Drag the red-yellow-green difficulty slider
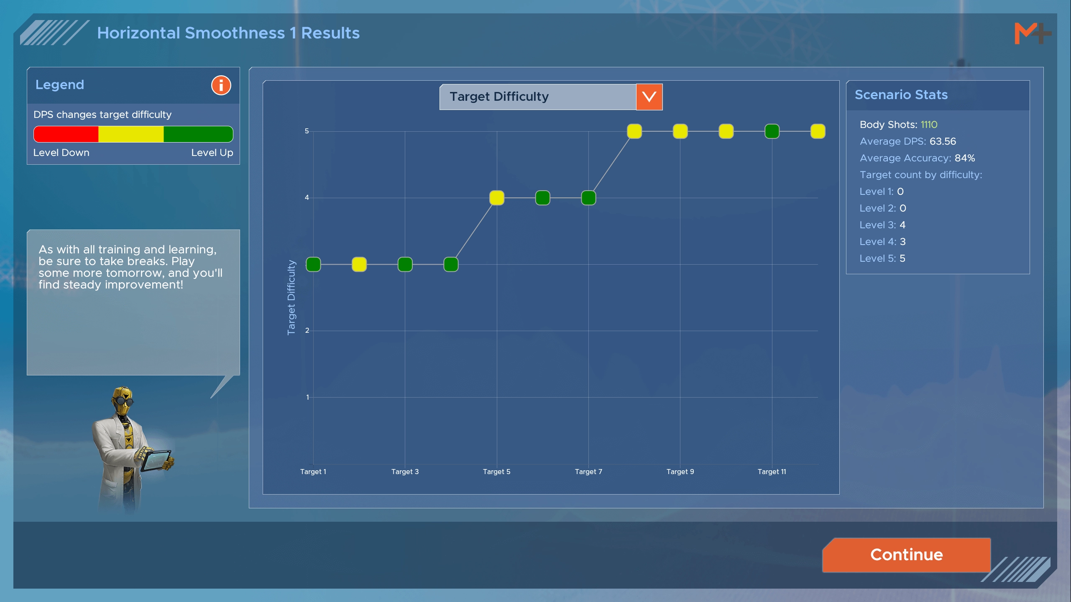This screenshot has width=1071, height=602. (x=134, y=134)
